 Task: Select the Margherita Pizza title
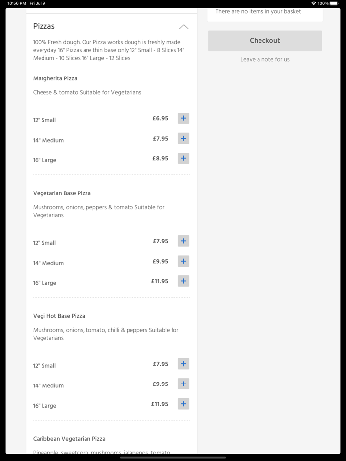(55, 78)
